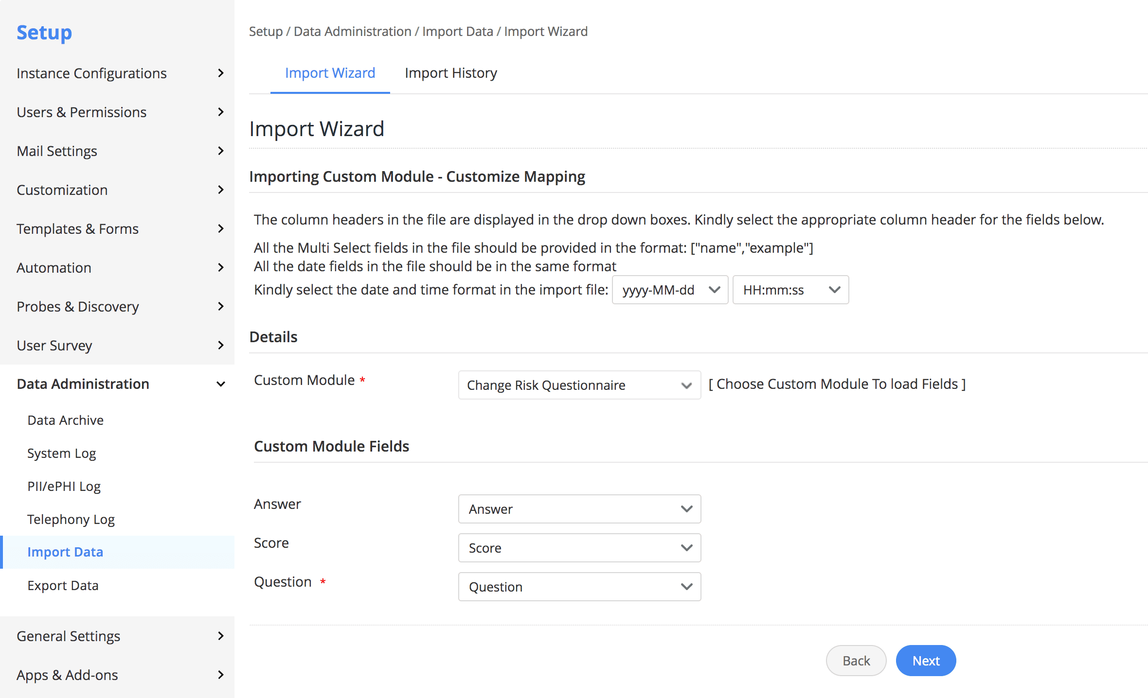Open the Question field mapping dropdown
The image size is (1148, 698).
tap(579, 587)
